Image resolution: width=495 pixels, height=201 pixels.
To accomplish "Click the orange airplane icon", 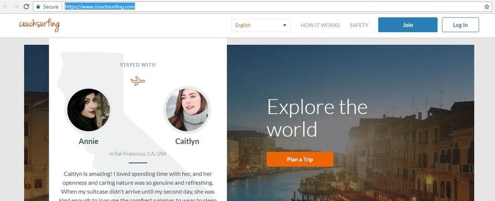I will 137,81.
